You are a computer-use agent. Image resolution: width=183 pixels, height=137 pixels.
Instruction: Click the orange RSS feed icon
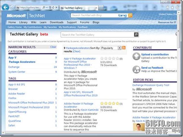[x=124, y=48]
